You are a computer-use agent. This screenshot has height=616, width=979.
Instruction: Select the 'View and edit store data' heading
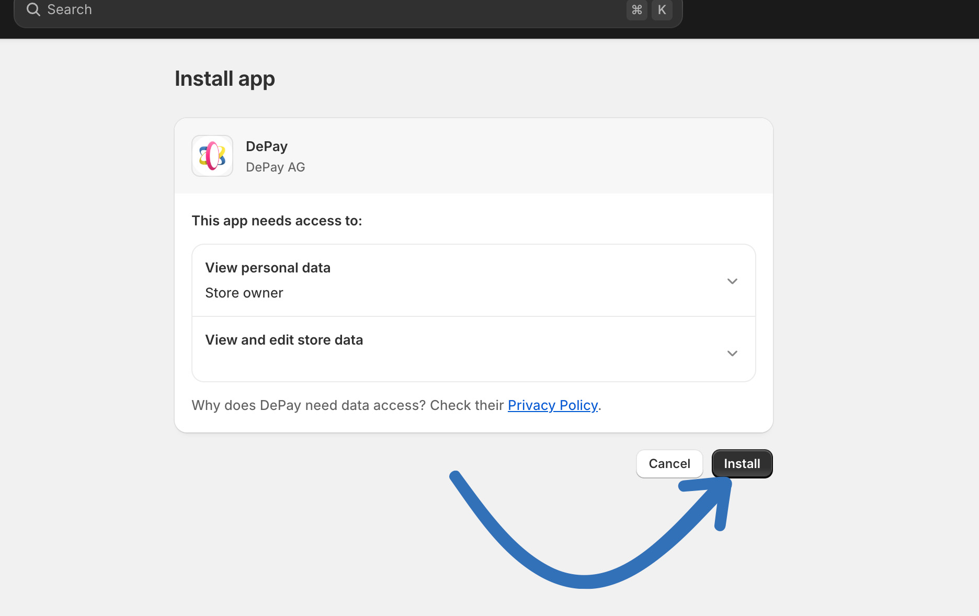284,340
